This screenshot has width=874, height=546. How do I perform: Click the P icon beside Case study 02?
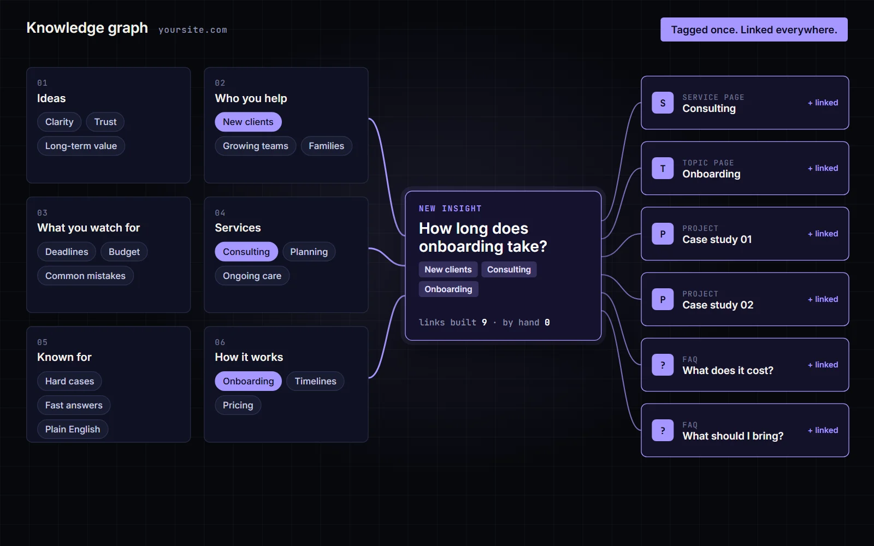point(663,299)
